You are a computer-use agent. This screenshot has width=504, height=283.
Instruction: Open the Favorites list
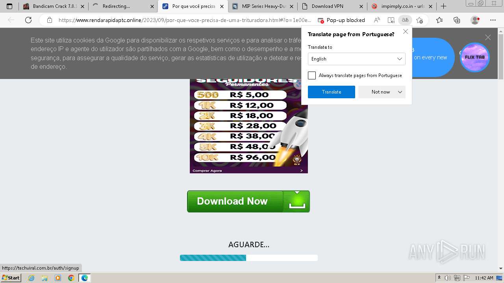pos(439,20)
